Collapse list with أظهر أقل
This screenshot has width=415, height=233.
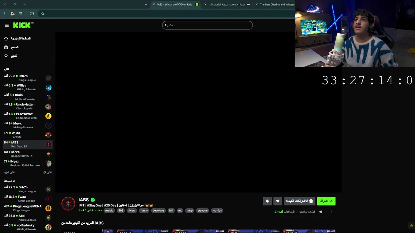point(47,172)
